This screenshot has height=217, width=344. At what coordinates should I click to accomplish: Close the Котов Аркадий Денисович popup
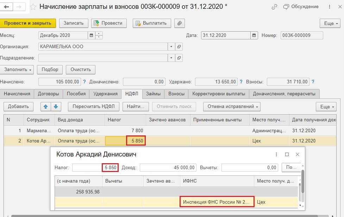coord(298,154)
